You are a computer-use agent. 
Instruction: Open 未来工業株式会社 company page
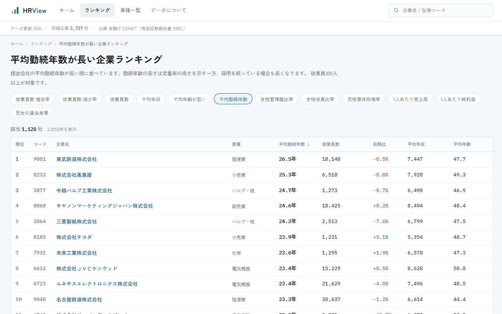point(76,253)
